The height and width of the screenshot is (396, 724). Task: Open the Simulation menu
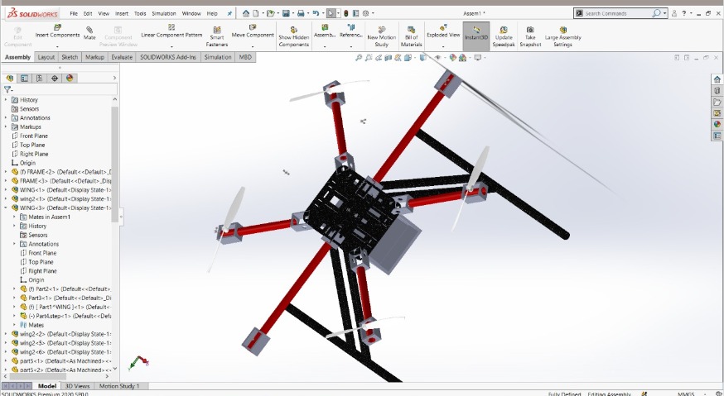tap(163, 14)
